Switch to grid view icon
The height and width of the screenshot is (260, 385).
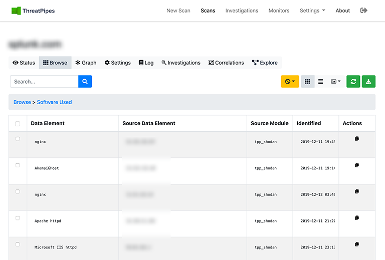[307, 82]
